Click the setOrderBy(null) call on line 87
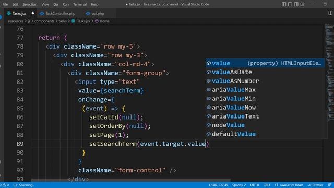The image size is (334, 188). (118, 126)
